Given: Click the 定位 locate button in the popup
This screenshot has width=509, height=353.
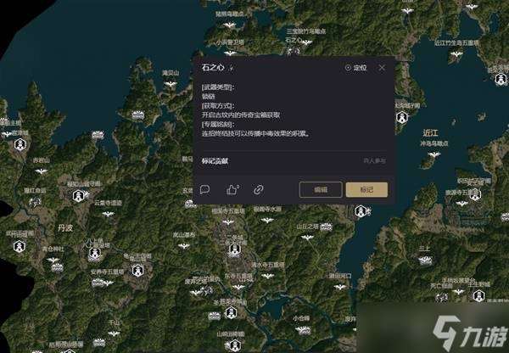Looking at the screenshot, I should pos(355,68).
